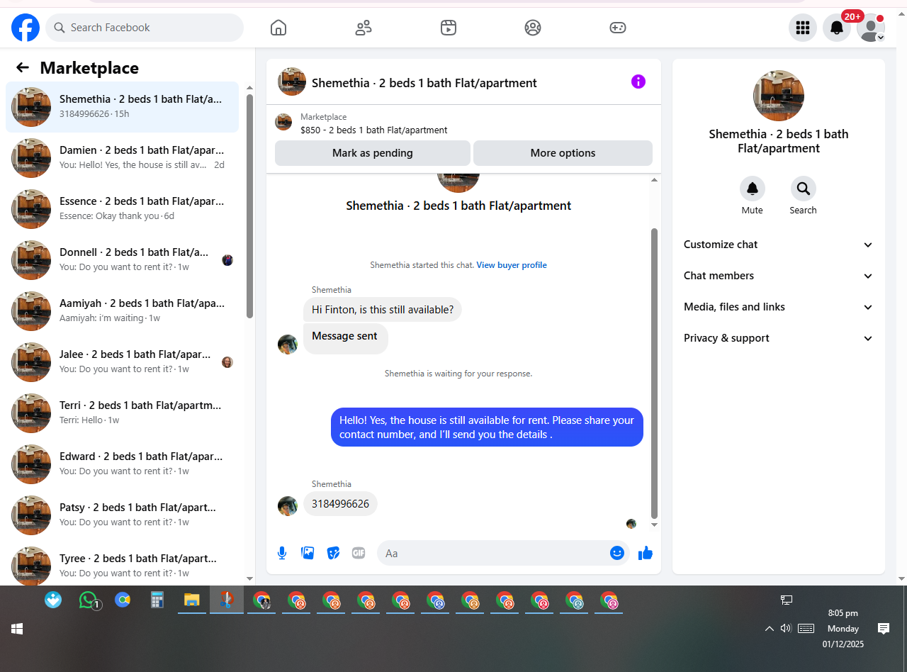Click the blue "Hello! Yes, the house" reply bubble
Viewport: 907px width, 672px height.
click(x=487, y=427)
